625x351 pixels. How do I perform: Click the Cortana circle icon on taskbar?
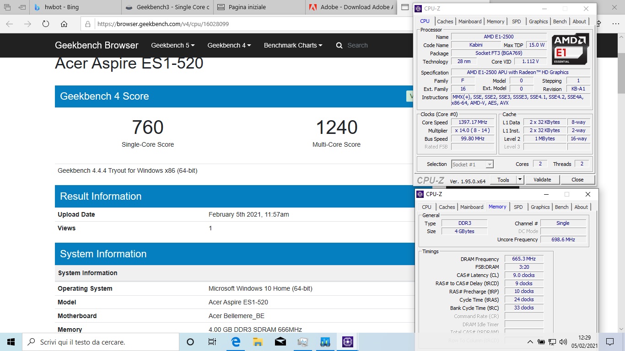tap(190, 342)
